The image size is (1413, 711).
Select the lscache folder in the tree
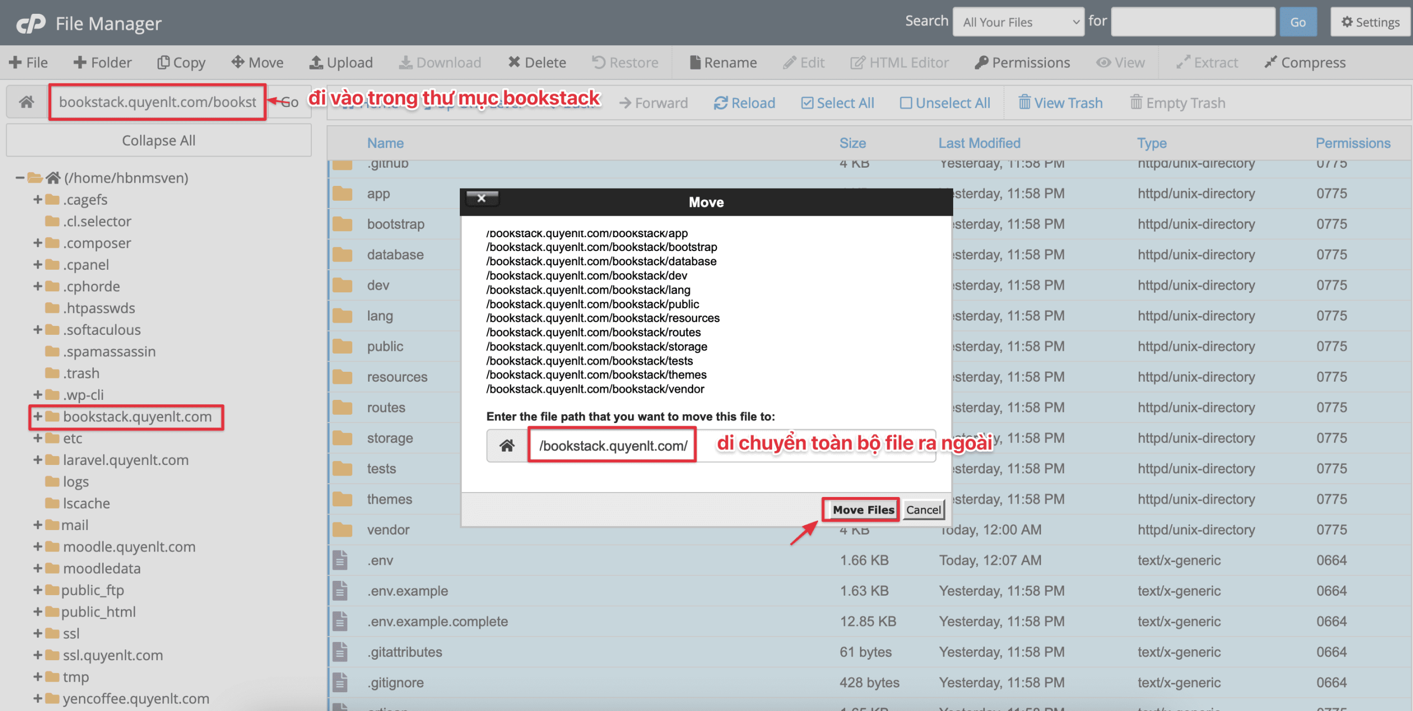[x=86, y=504]
